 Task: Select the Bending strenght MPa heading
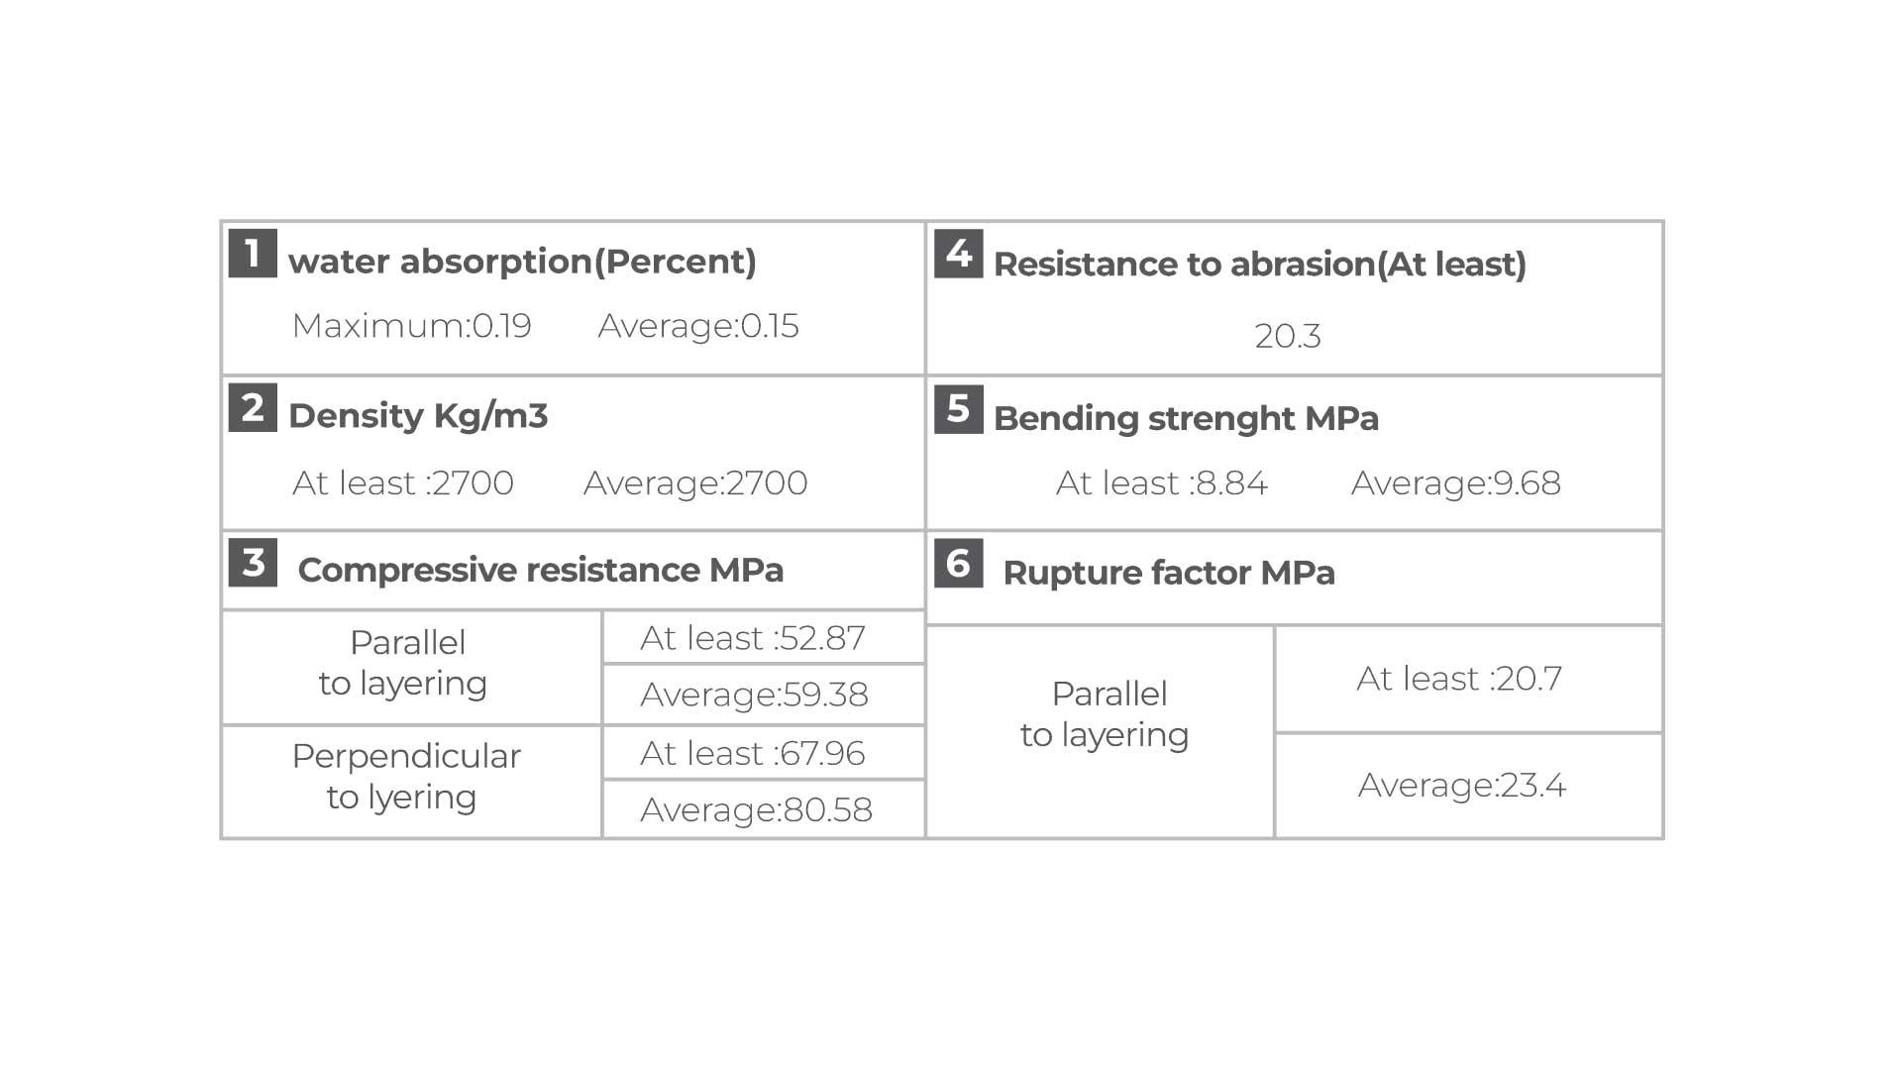(1186, 418)
